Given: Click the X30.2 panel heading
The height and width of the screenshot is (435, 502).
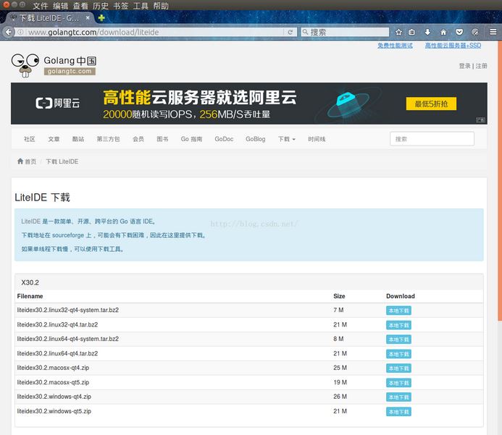Looking at the screenshot, I should [30, 282].
